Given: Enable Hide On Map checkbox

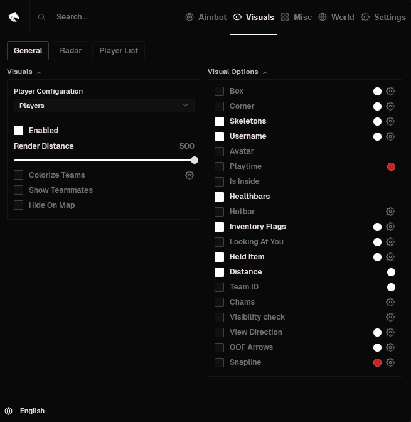Looking at the screenshot, I should (19, 205).
